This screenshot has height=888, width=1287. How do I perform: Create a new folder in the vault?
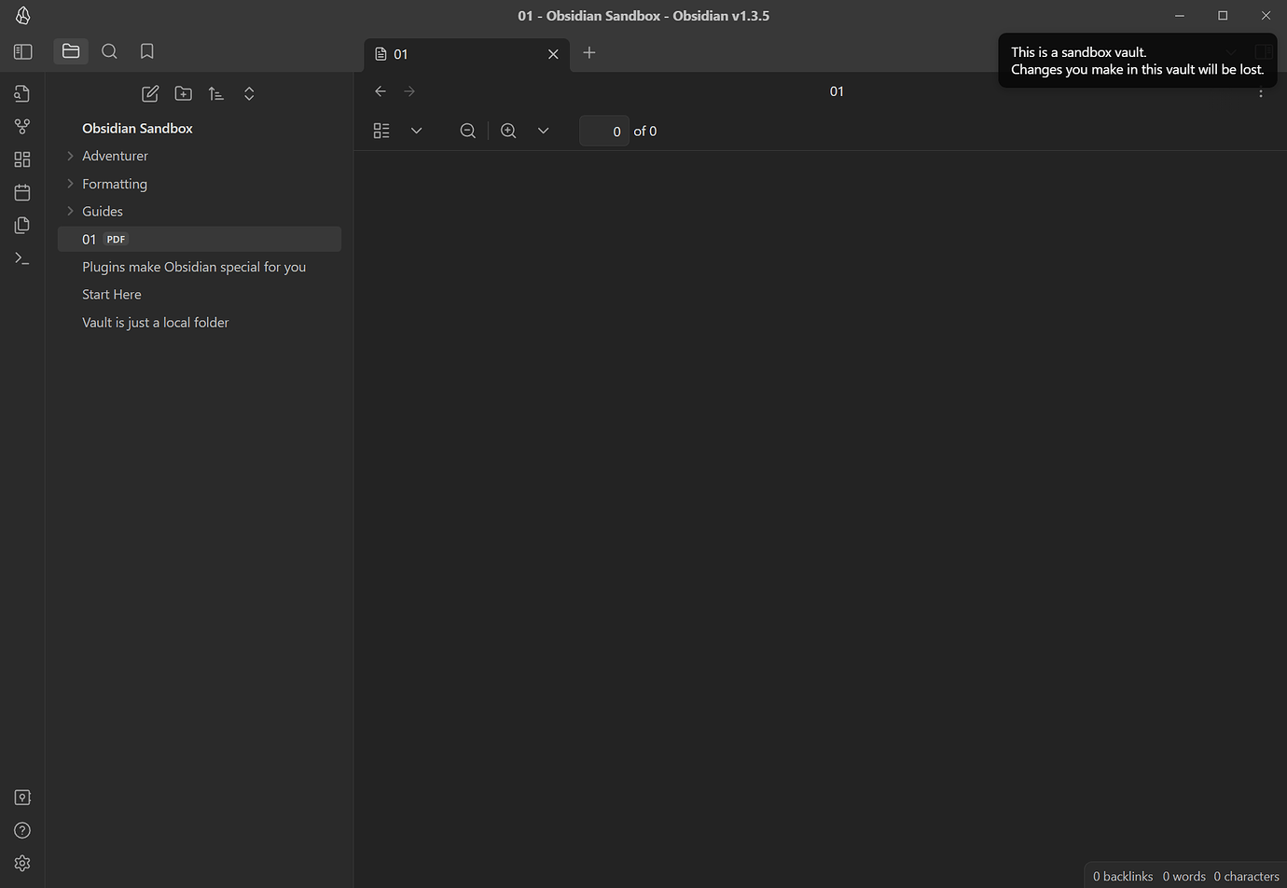[183, 93]
